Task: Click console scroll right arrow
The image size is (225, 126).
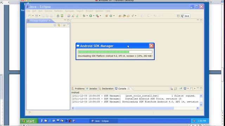Action: point(198,108)
